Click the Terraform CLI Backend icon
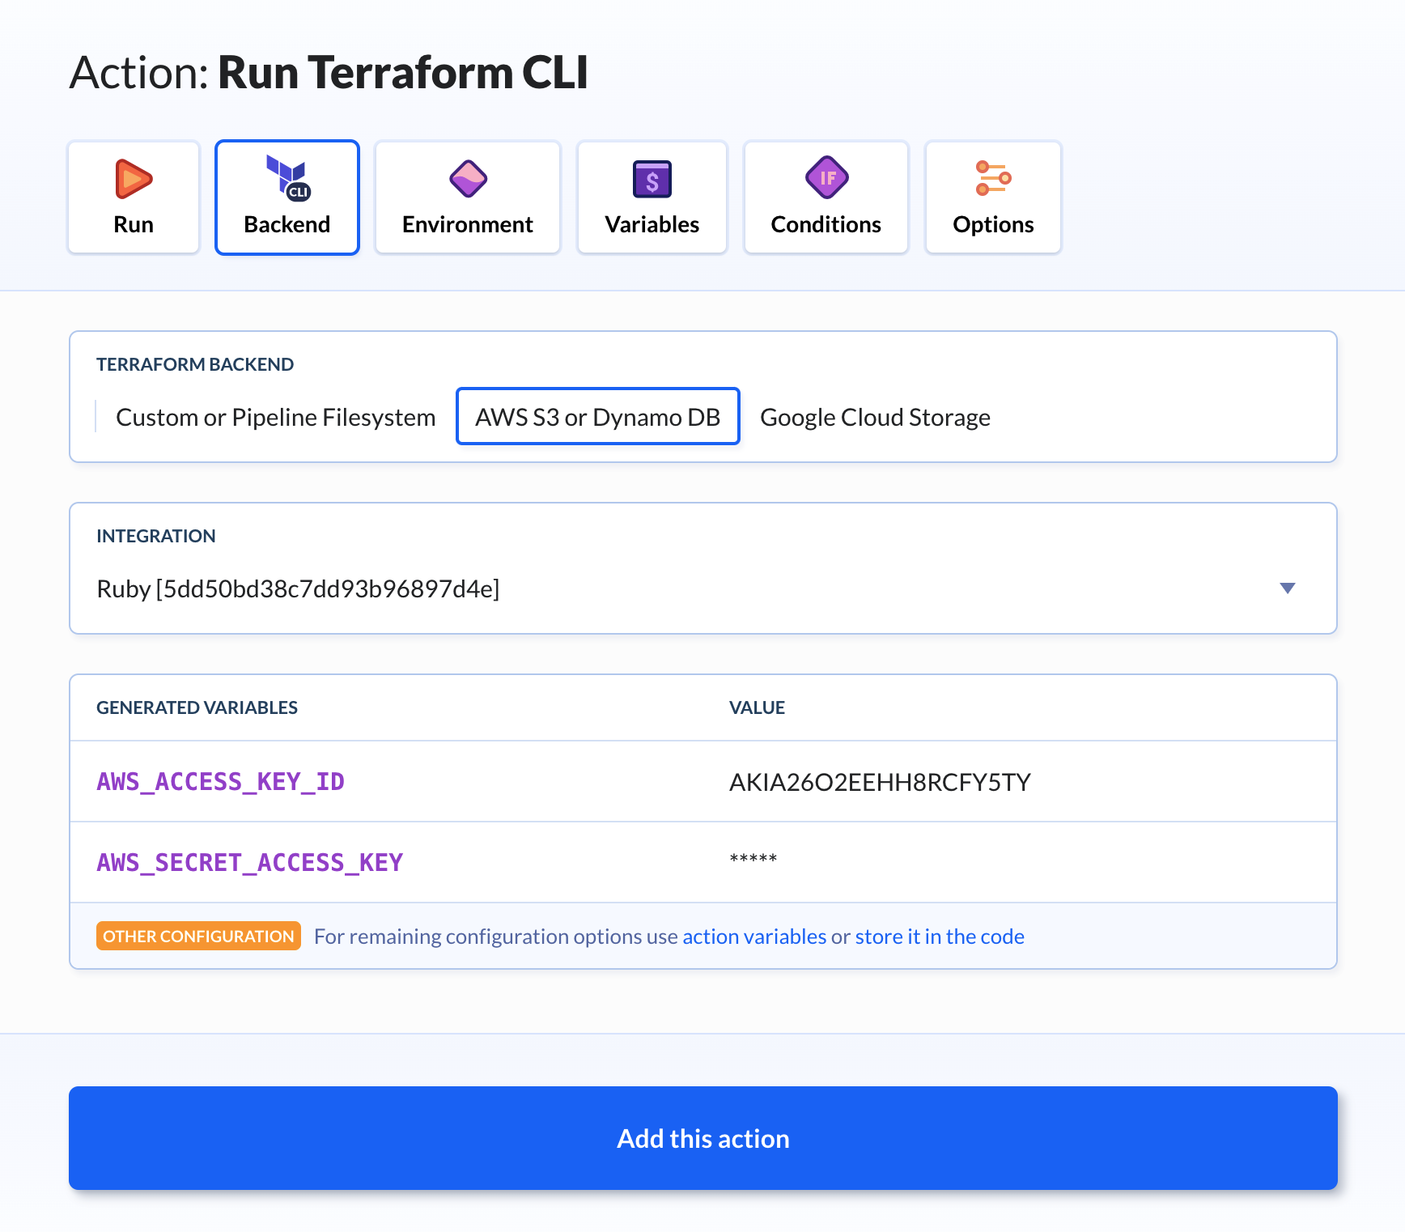 (x=288, y=178)
